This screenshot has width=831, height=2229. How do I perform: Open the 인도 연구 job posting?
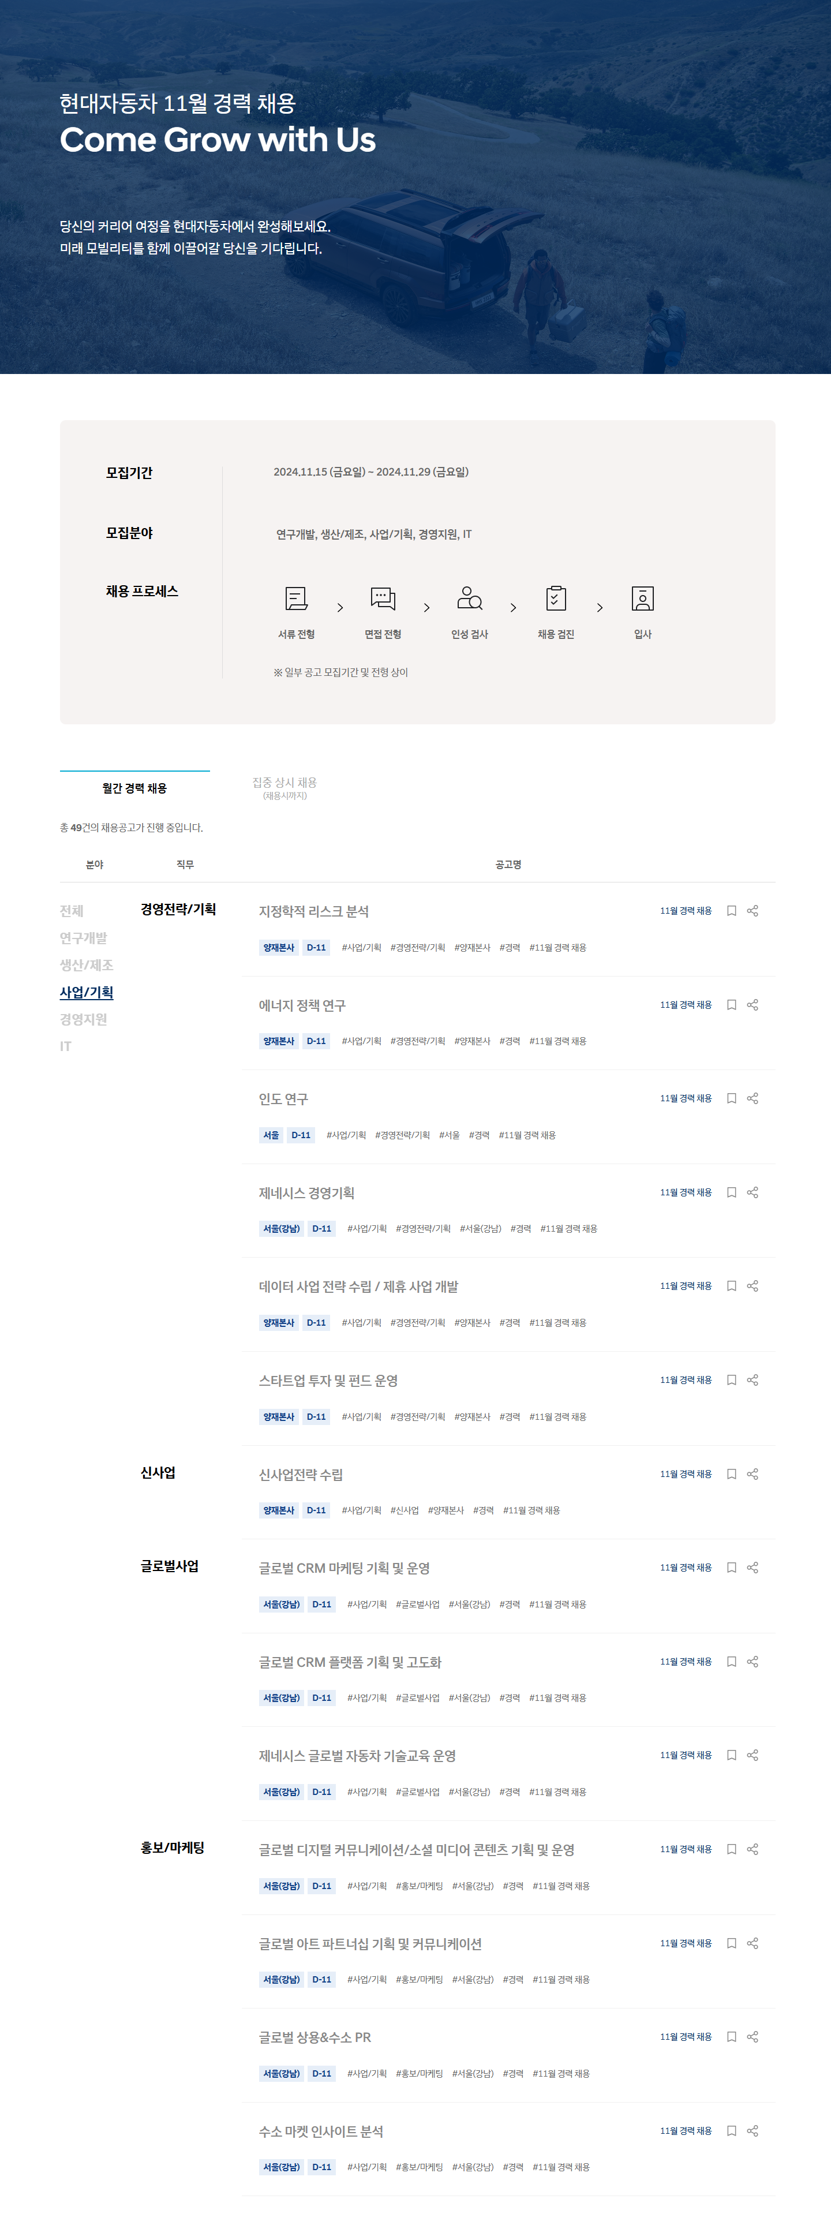click(x=283, y=1099)
